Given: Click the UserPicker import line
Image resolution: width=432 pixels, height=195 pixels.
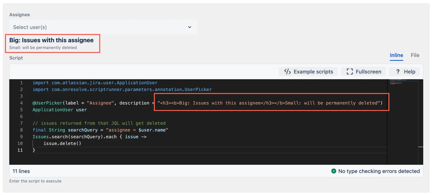Looking at the screenshot, I should (x=122, y=89).
